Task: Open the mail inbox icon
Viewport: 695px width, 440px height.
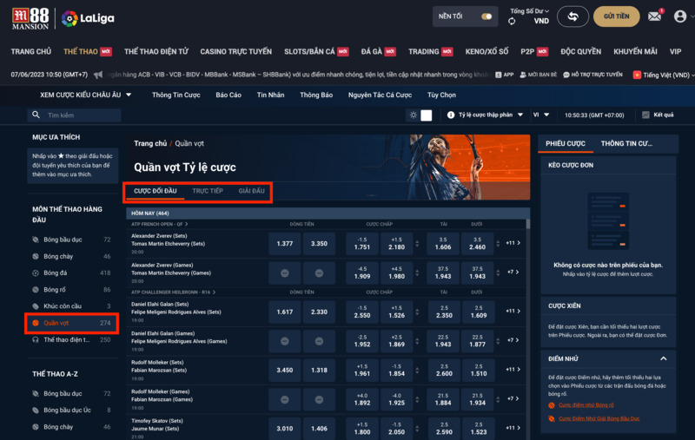Action: point(654,16)
